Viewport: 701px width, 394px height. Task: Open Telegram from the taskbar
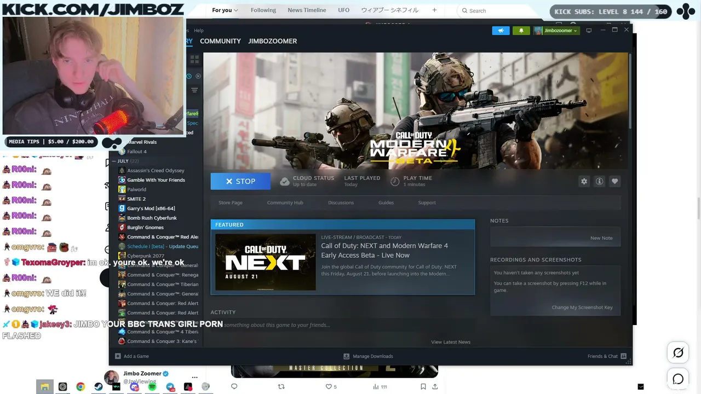tap(170, 387)
